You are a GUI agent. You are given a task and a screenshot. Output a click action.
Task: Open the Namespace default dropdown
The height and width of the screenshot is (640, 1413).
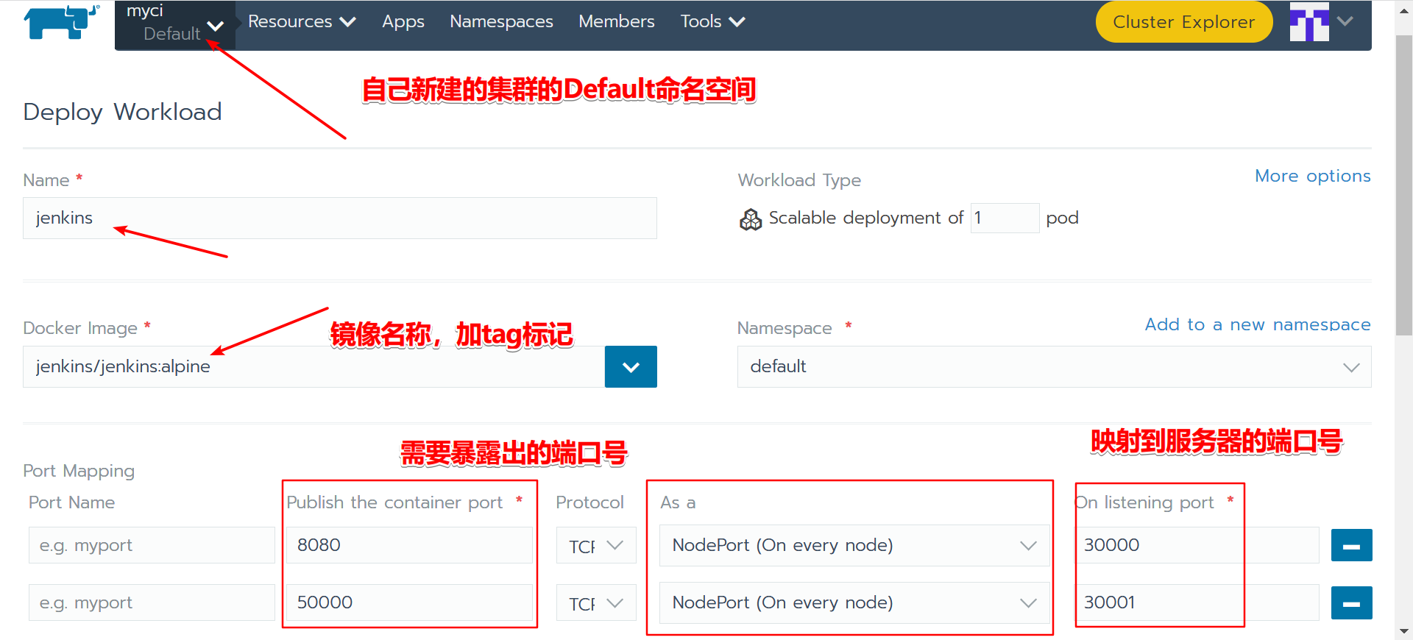coord(1054,366)
